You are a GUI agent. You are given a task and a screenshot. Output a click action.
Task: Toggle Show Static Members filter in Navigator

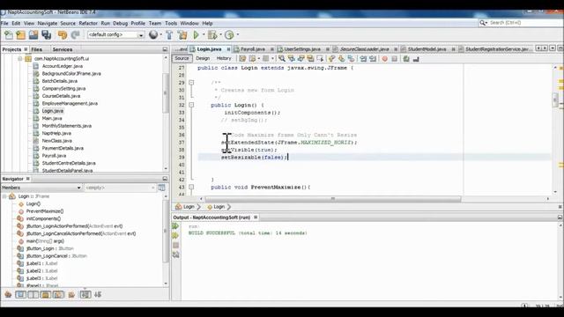click(x=33, y=295)
